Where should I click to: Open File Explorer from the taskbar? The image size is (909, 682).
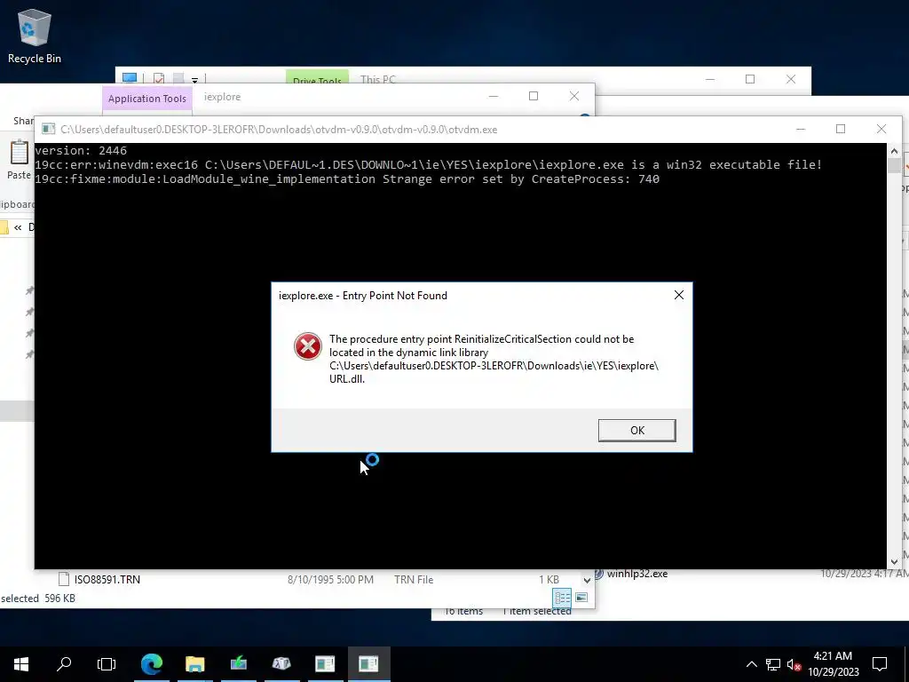194,664
